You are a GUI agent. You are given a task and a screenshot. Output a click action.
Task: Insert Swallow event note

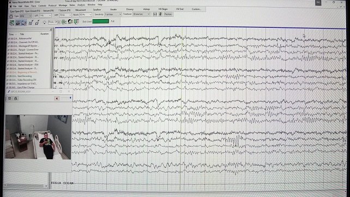pyautogui.click(x=97, y=10)
